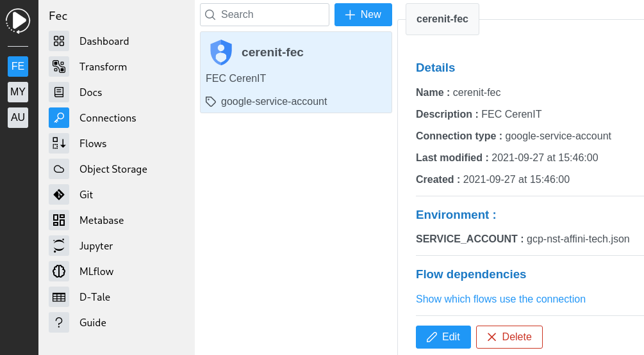Click the Connections key icon
Viewport: 644px width, 355px height.
[59, 118]
